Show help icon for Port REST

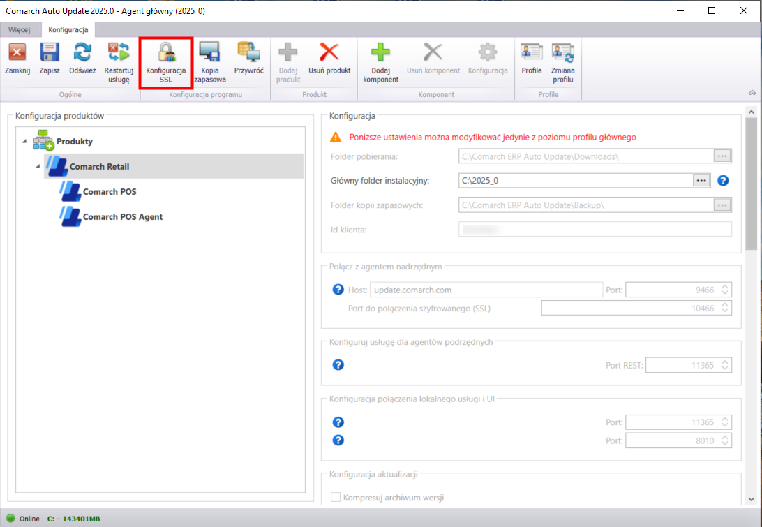pyautogui.click(x=338, y=364)
